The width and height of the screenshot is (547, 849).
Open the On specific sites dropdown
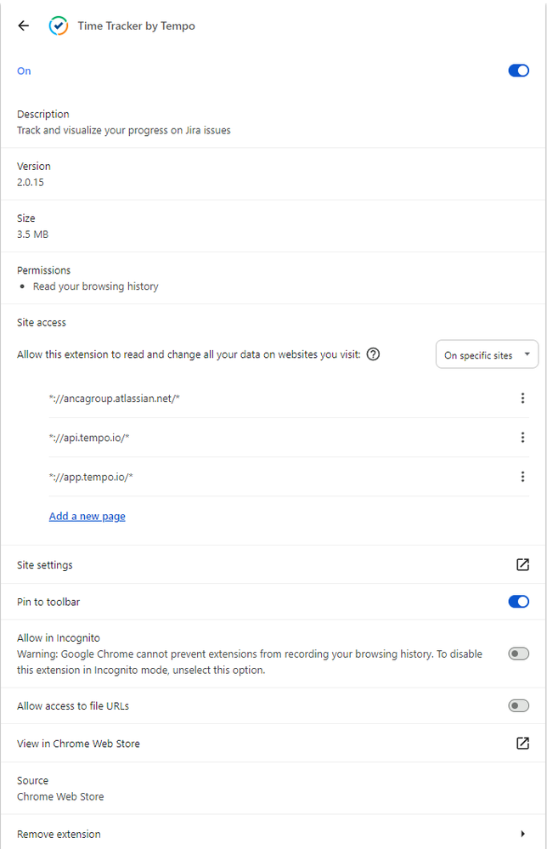[x=487, y=355]
